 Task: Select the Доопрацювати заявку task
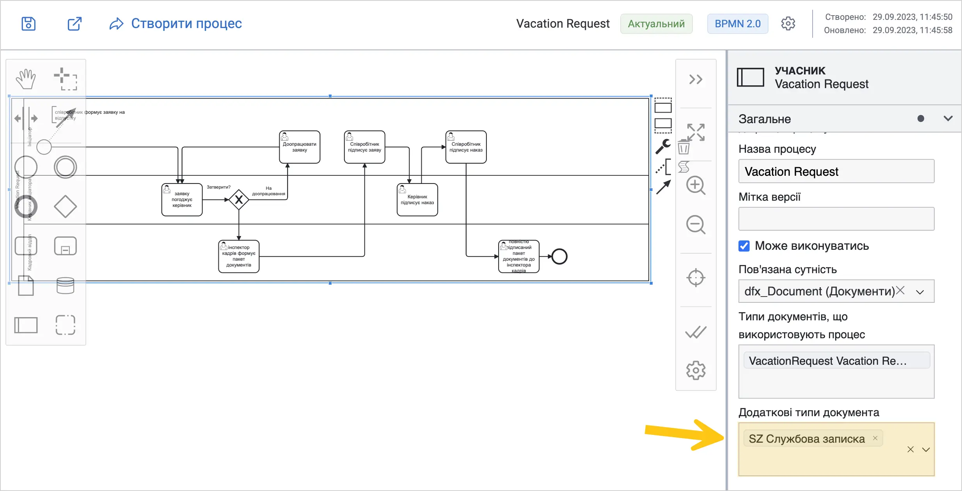point(300,147)
